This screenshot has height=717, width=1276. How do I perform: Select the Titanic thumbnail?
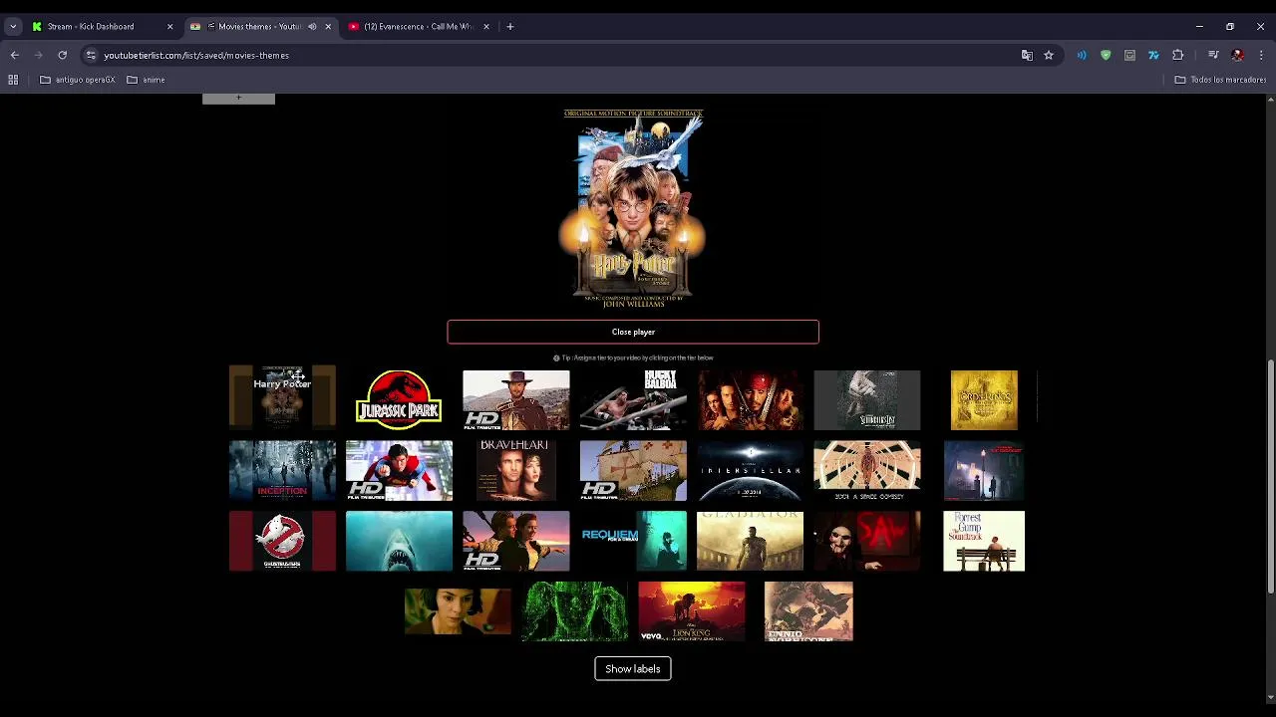click(515, 541)
